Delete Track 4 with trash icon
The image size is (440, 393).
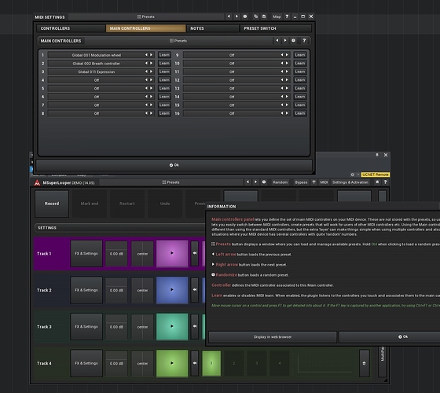365,363
